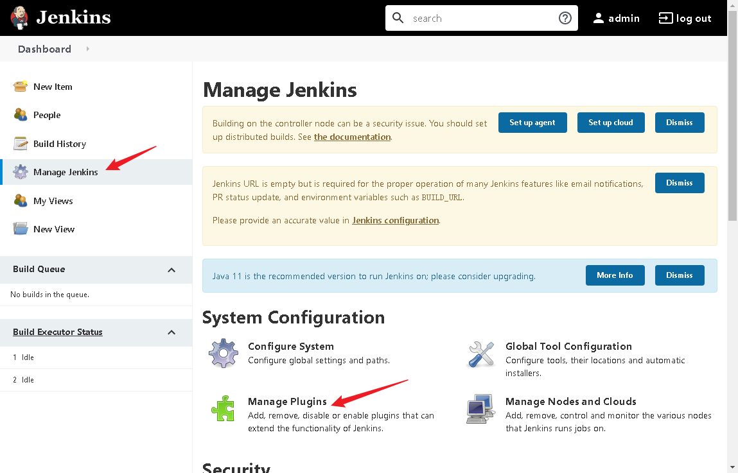
Task: Dismiss the Jenkins URL empty warning
Action: [x=679, y=183]
